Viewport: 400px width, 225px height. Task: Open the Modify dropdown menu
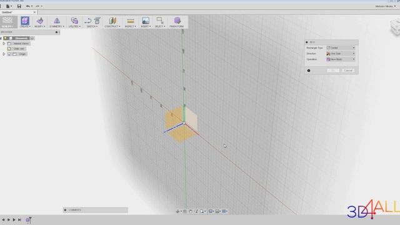[x=40, y=26]
